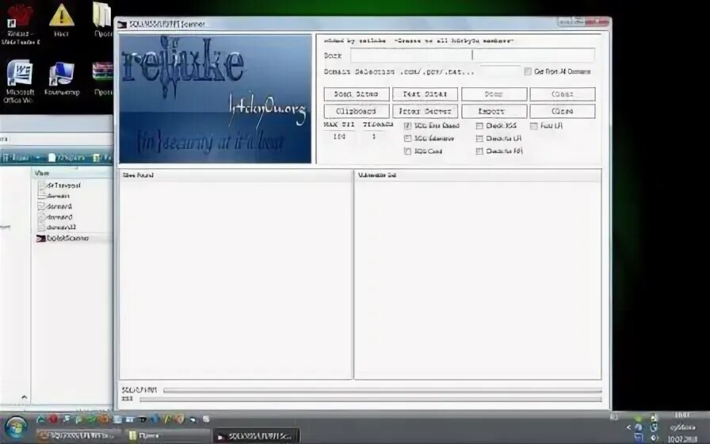Enable Get From All Domains checkbox

tap(528, 71)
